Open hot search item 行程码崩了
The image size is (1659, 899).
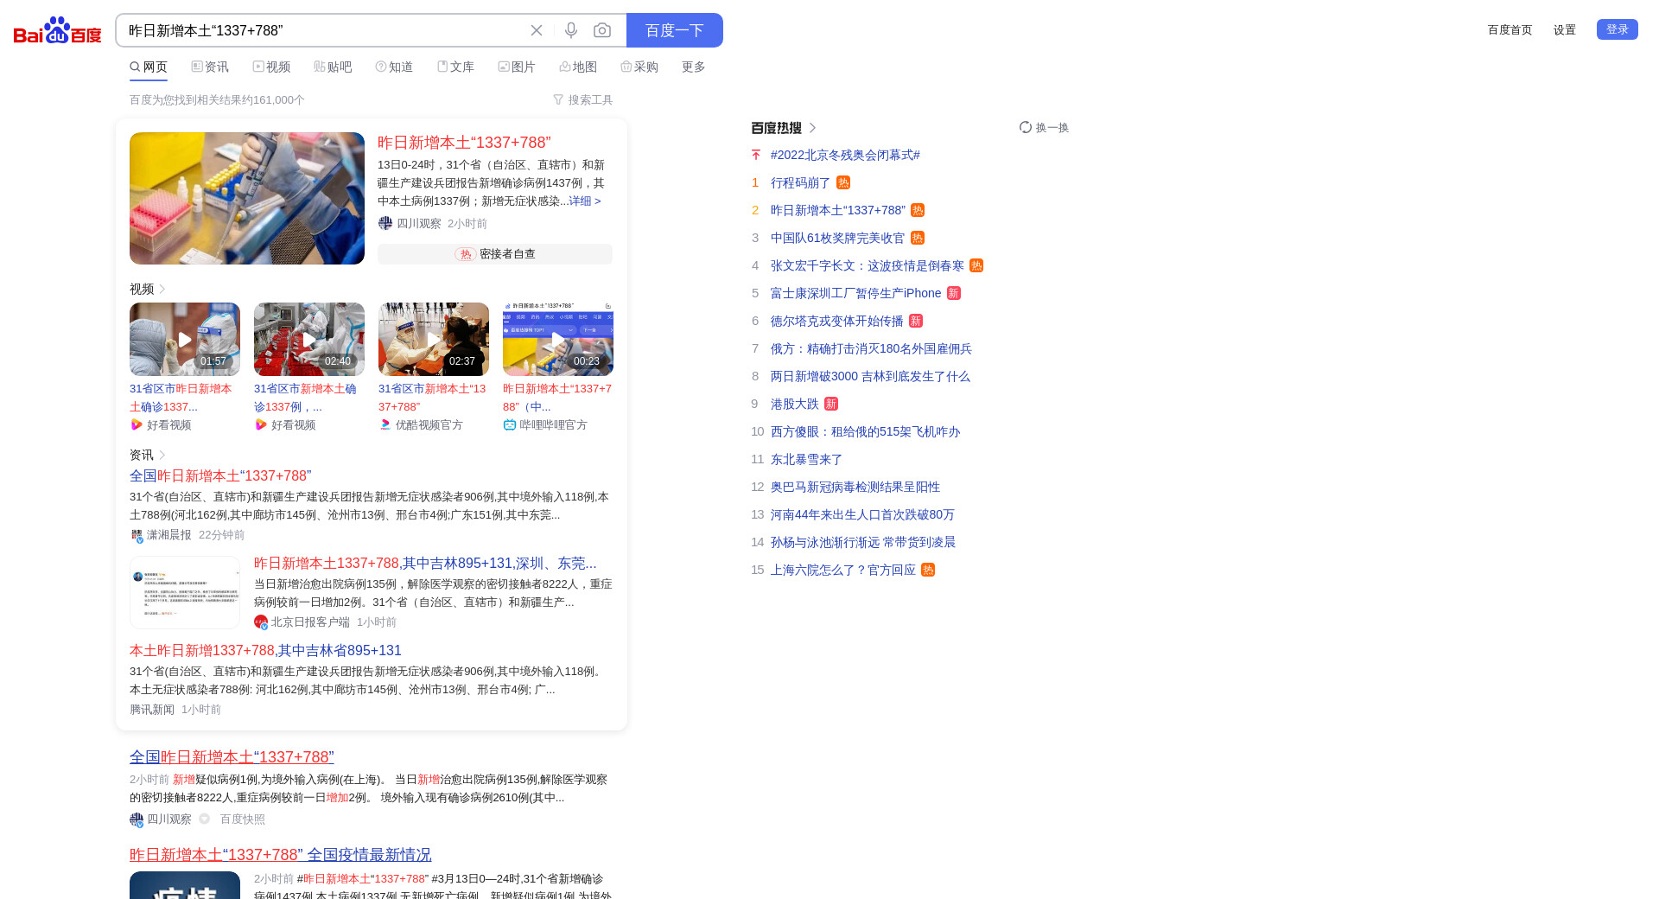click(x=800, y=182)
